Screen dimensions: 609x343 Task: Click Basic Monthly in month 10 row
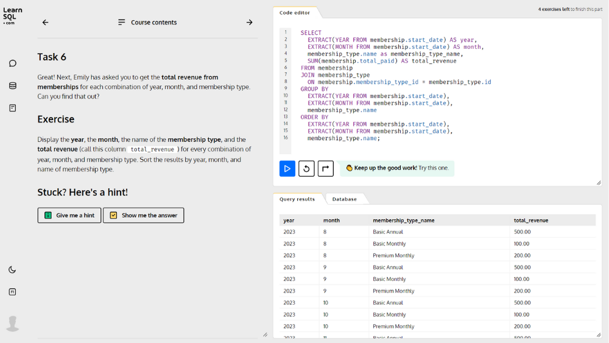coord(389,314)
